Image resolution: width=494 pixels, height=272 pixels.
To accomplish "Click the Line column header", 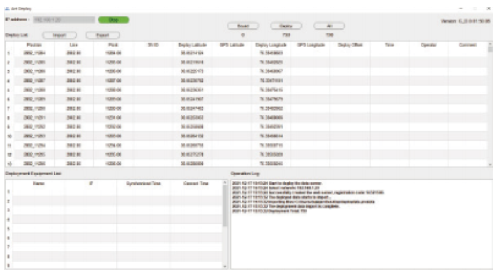I will tap(73, 45).
